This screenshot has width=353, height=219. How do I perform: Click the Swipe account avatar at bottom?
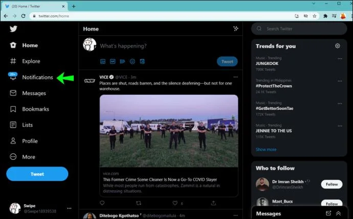[15, 208]
